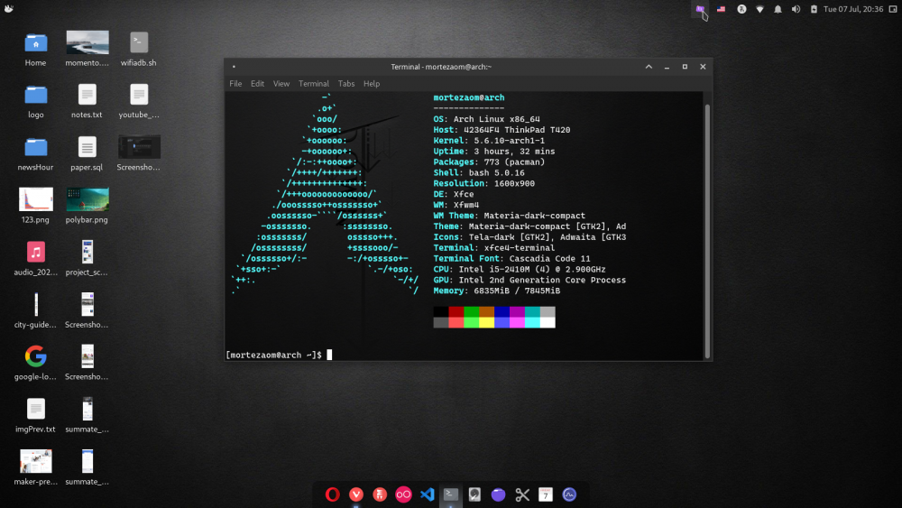Screen dimensions: 902x508
Task: Open the View menu in Terminal
Action: click(x=281, y=83)
